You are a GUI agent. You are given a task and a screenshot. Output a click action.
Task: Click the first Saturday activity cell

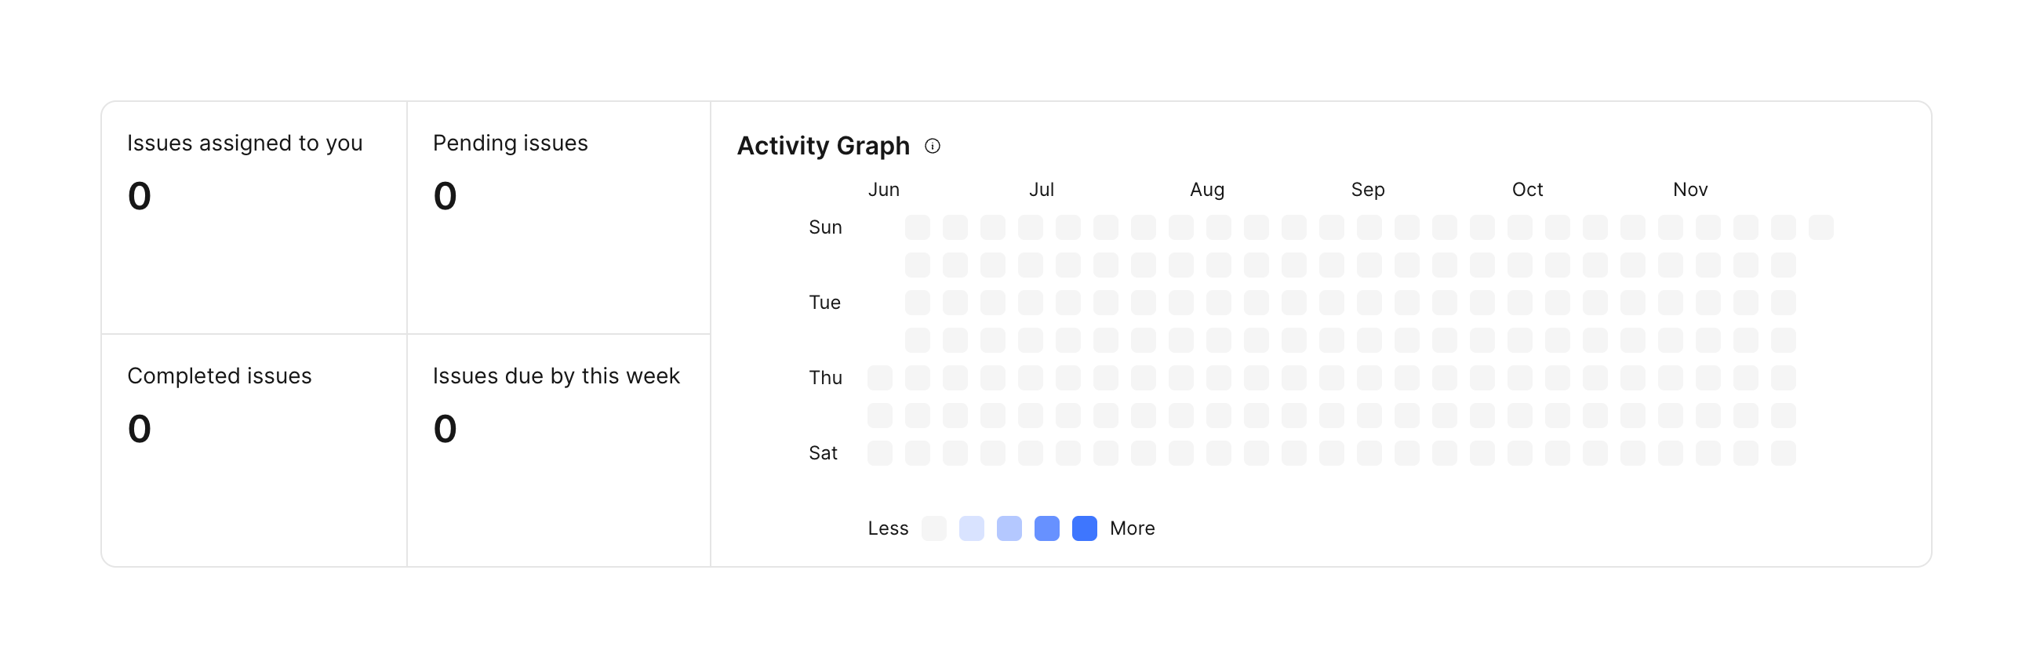(x=879, y=453)
